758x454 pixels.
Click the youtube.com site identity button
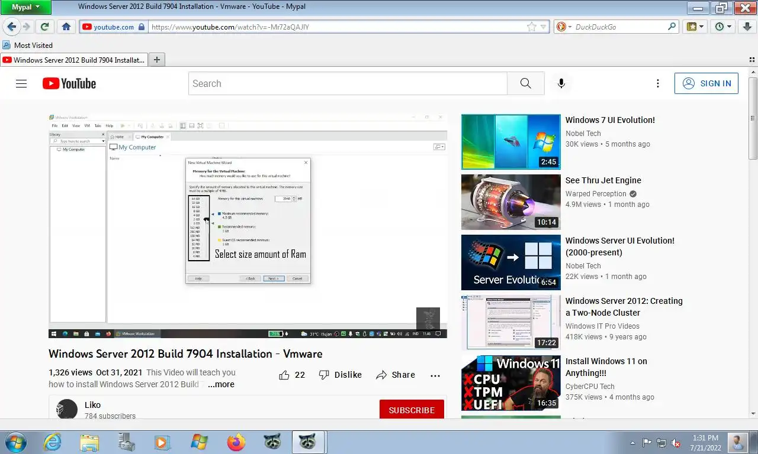[x=113, y=27]
